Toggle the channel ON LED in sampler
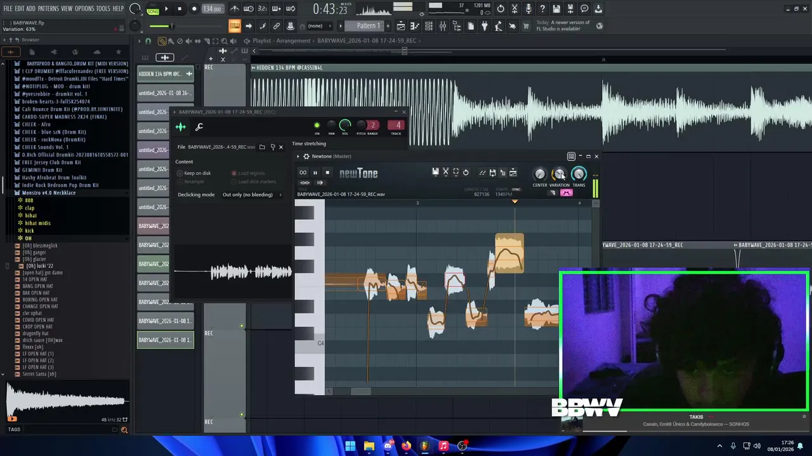 click(x=317, y=125)
